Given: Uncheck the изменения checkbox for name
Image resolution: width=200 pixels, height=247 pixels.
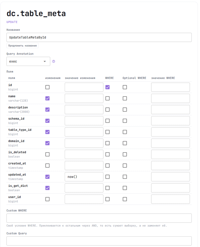Looking at the screenshot, I should [x=47, y=98].
